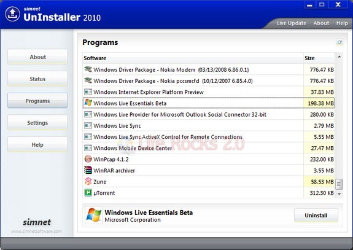Uninstall Windows Live Essentials Beta
The height and width of the screenshot is (250, 353).
coord(316,216)
